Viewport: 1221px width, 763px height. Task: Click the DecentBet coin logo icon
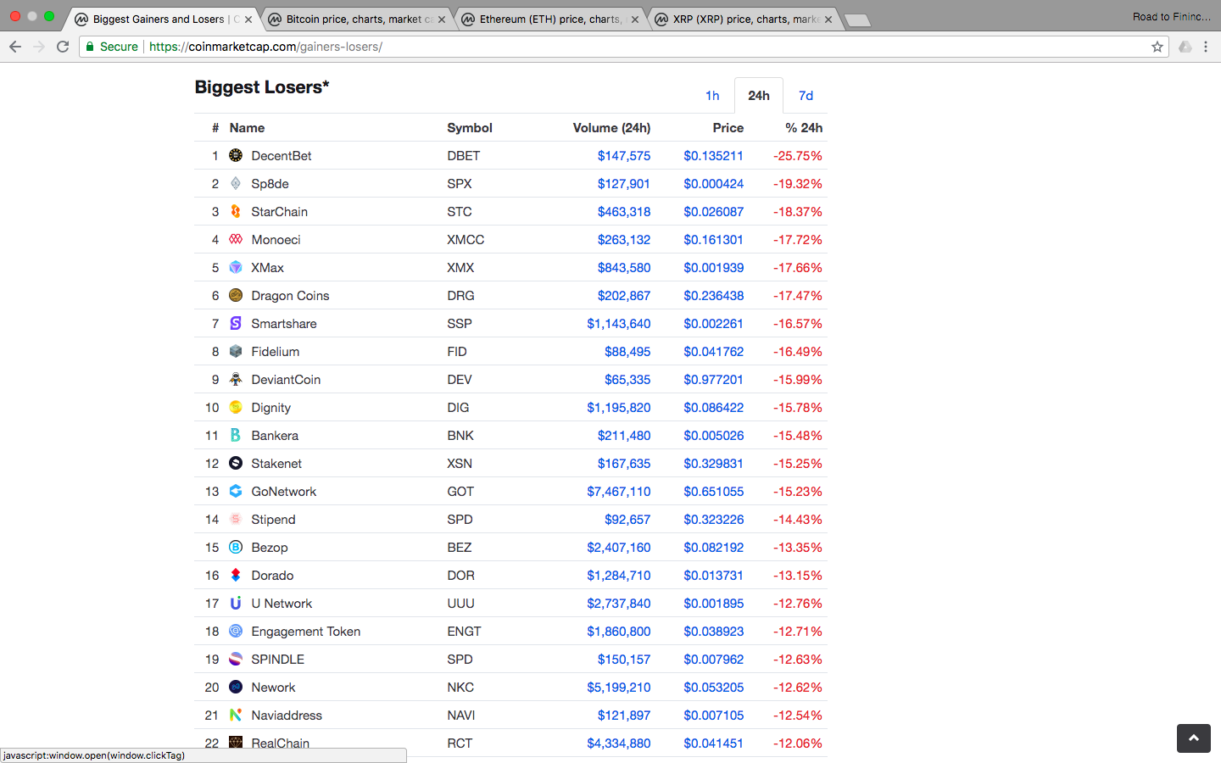coord(236,155)
